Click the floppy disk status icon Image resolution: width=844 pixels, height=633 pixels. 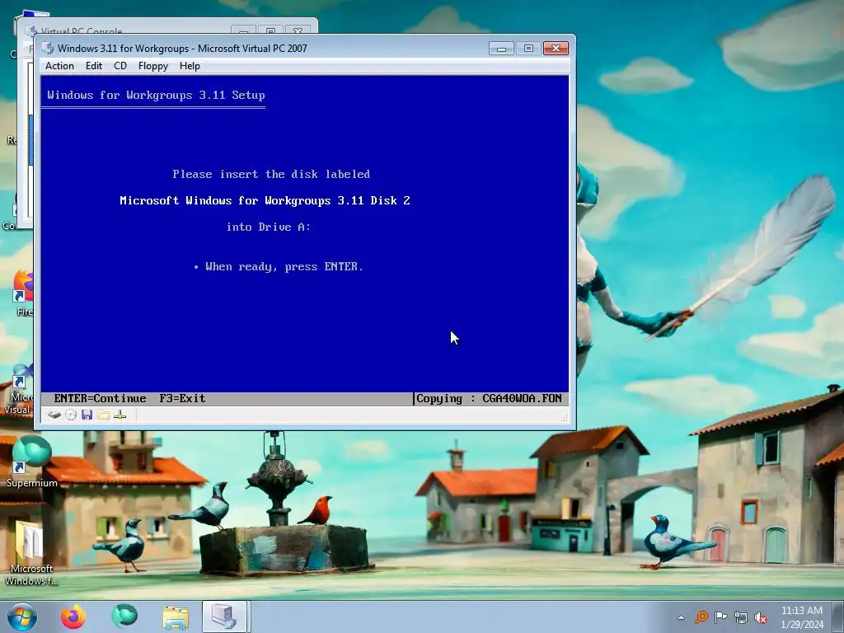pos(87,415)
